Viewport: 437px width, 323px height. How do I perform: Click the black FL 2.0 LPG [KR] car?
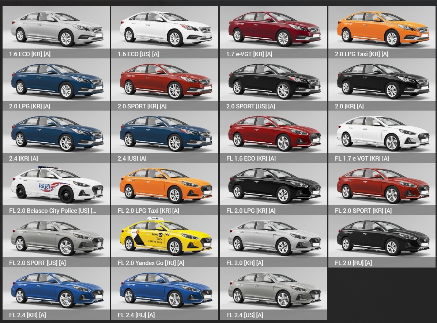click(x=273, y=185)
